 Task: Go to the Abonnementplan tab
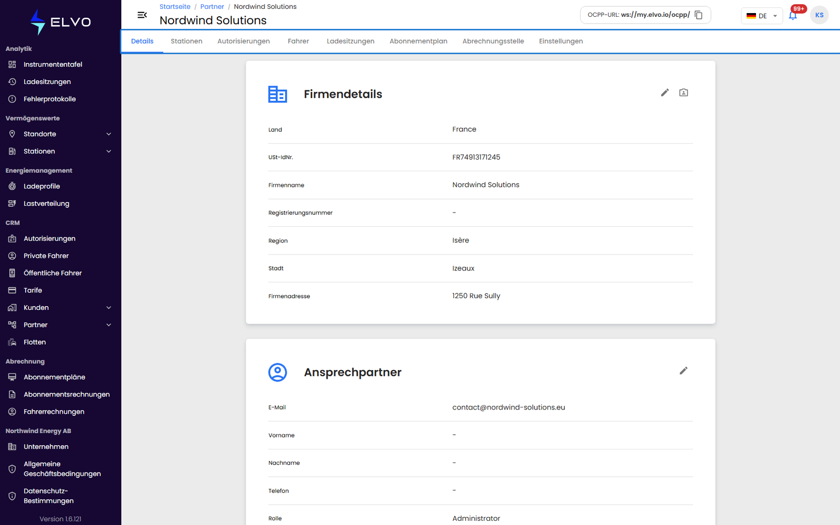point(418,41)
